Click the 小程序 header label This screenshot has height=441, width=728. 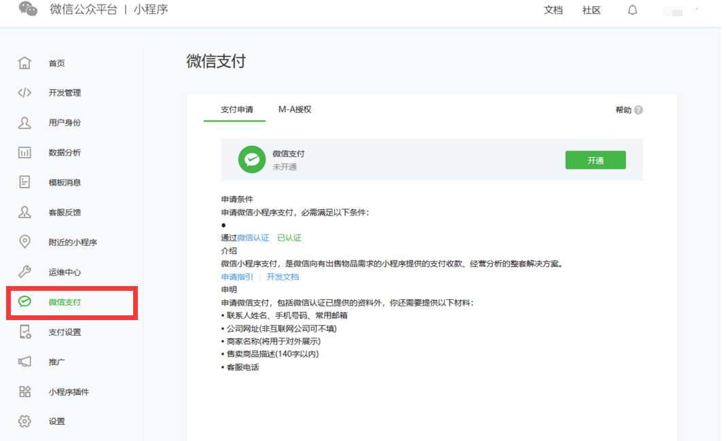(151, 10)
